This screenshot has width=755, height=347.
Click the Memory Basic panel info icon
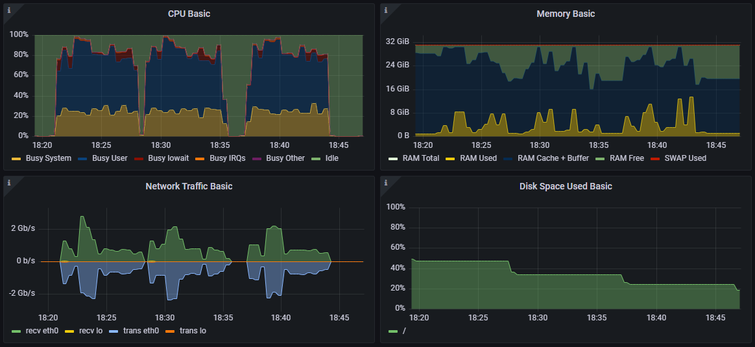386,10
